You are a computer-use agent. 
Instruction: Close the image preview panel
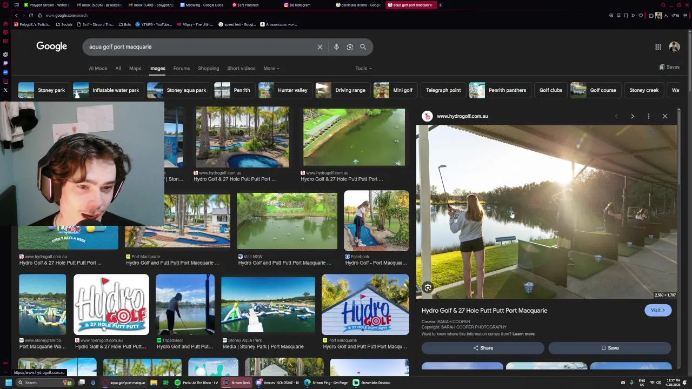(x=665, y=116)
